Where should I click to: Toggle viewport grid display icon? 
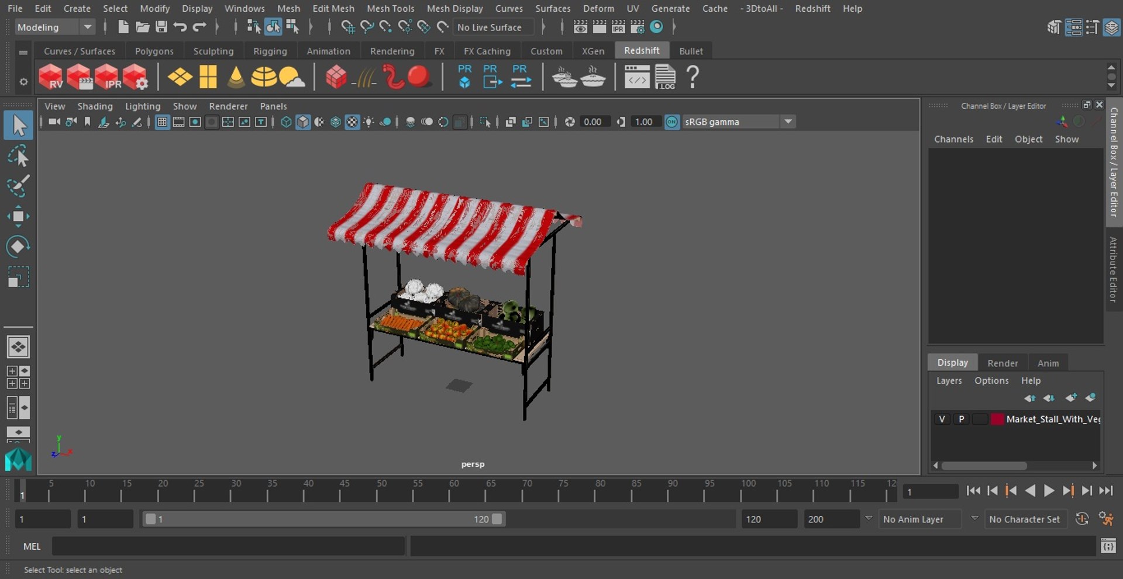(162, 122)
